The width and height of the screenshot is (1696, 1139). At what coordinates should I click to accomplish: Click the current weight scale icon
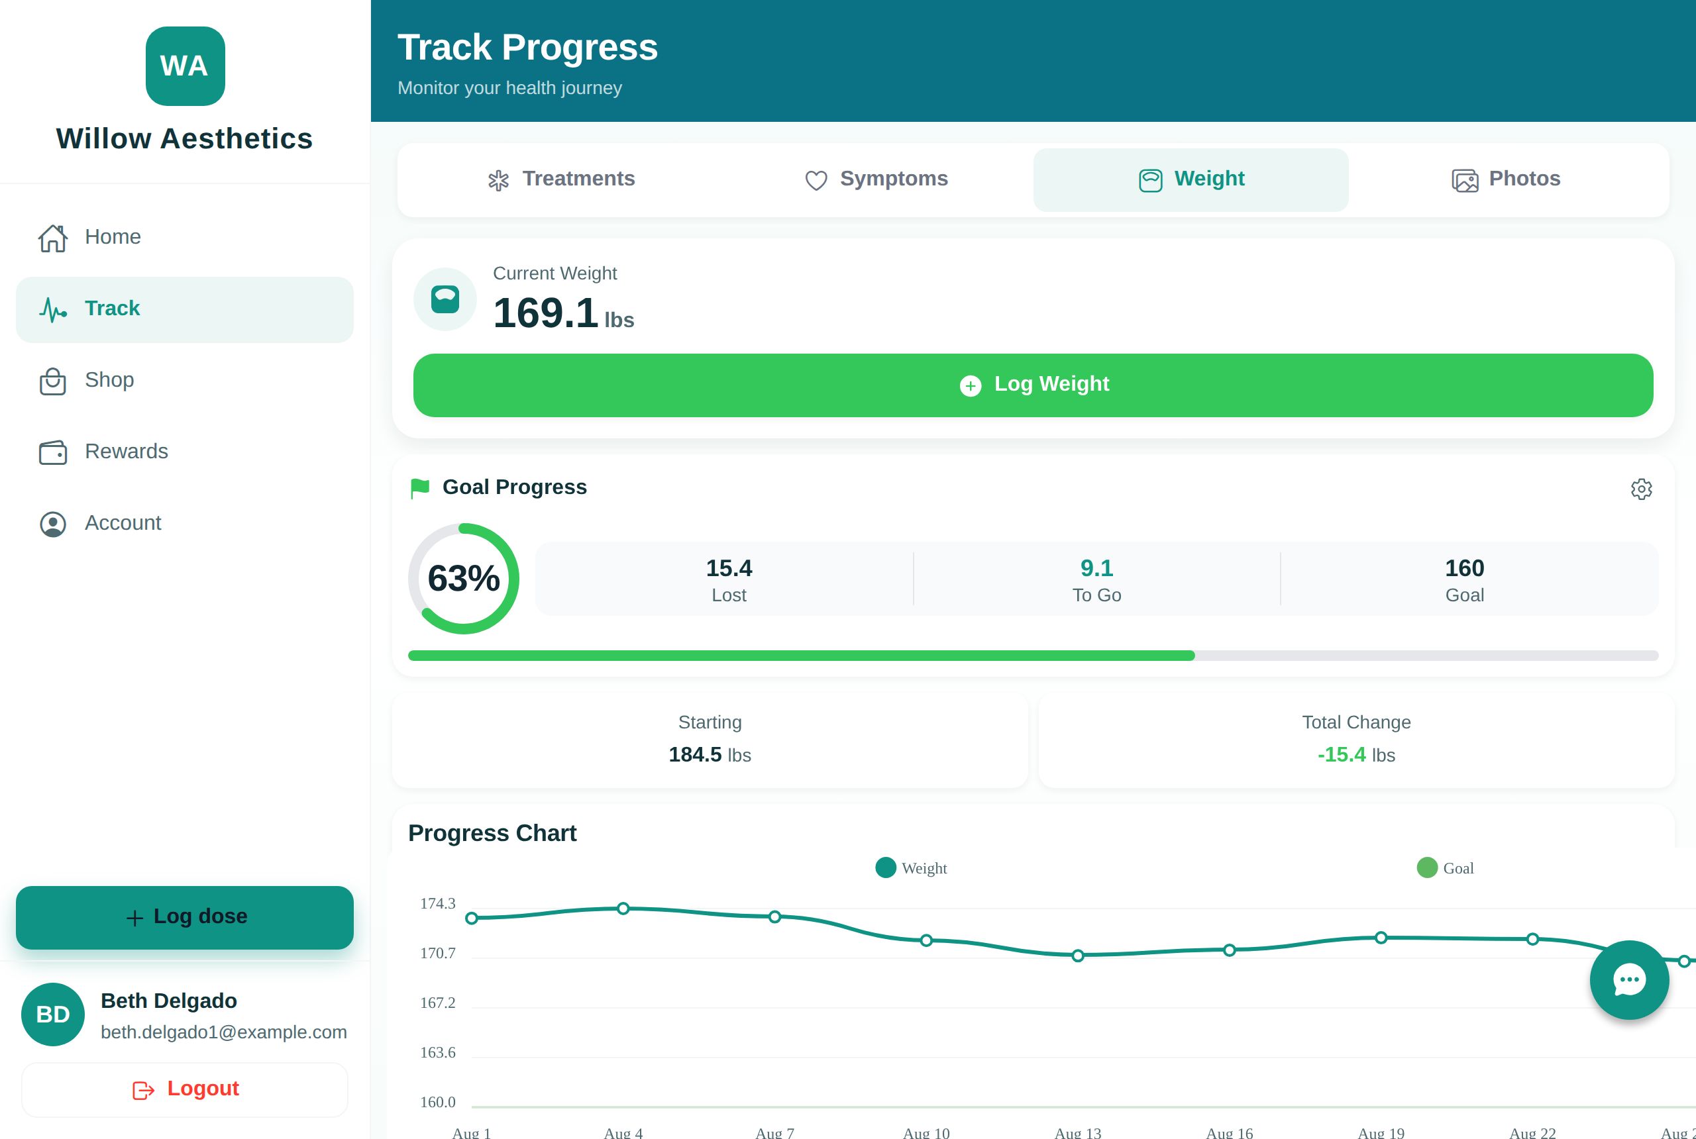click(x=445, y=299)
